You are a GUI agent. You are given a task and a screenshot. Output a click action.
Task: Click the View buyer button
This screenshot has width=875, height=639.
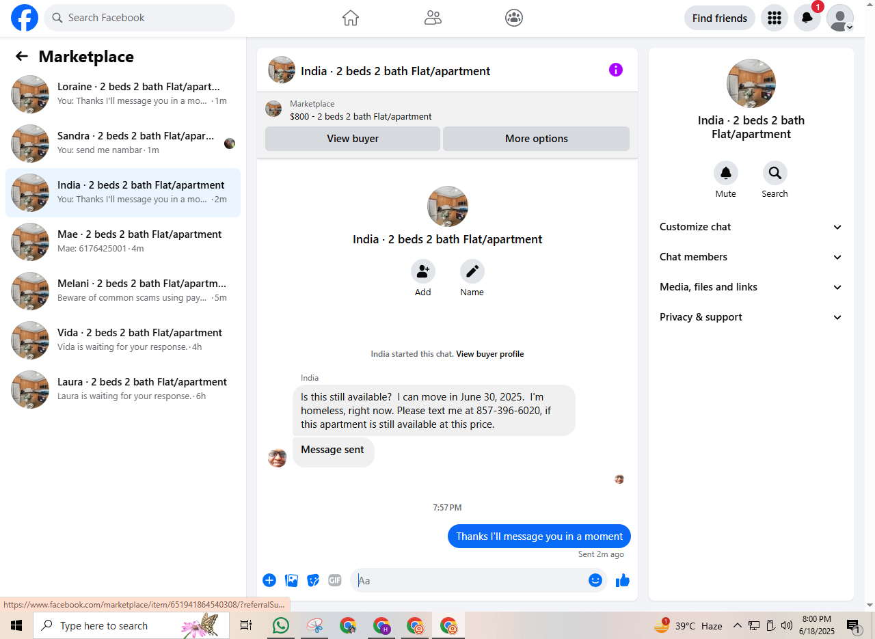coord(353,139)
